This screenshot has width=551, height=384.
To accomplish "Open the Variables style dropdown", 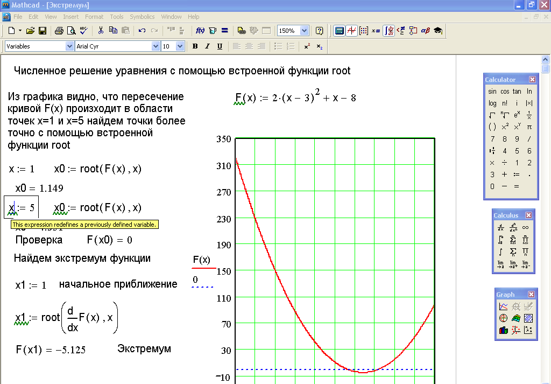I will 69,46.
